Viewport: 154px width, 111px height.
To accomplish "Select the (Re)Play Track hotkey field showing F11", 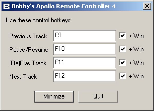I will (85, 63).
